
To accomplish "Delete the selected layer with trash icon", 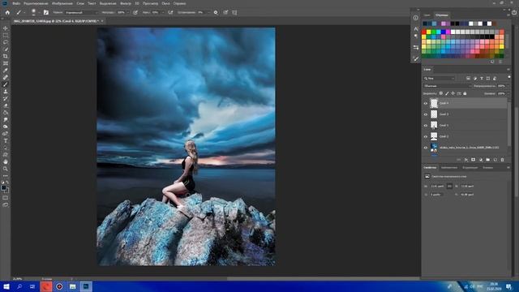I will click(503, 160).
